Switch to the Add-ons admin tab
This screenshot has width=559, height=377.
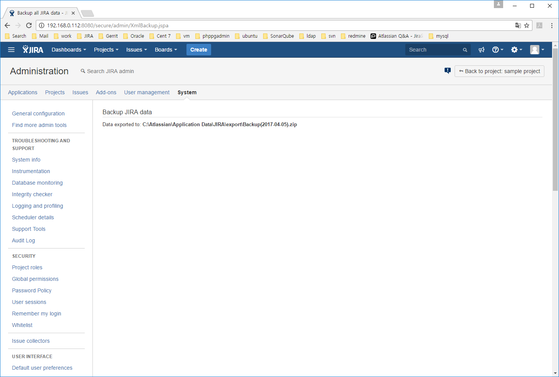click(106, 92)
